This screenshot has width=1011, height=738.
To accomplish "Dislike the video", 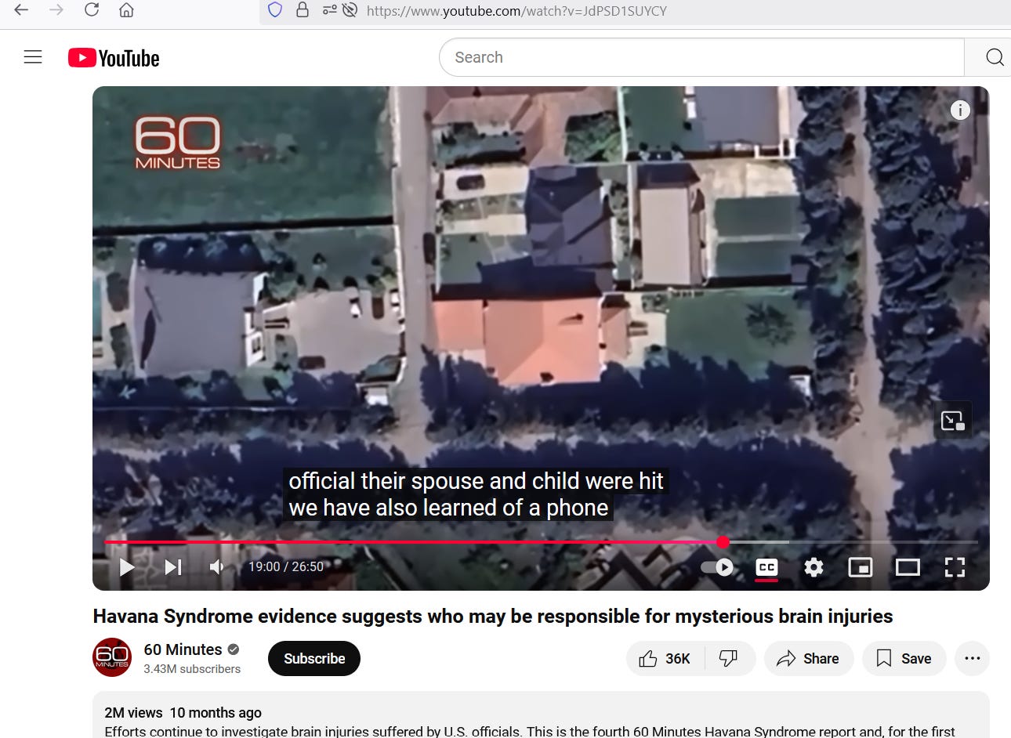I will coord(729,659).
